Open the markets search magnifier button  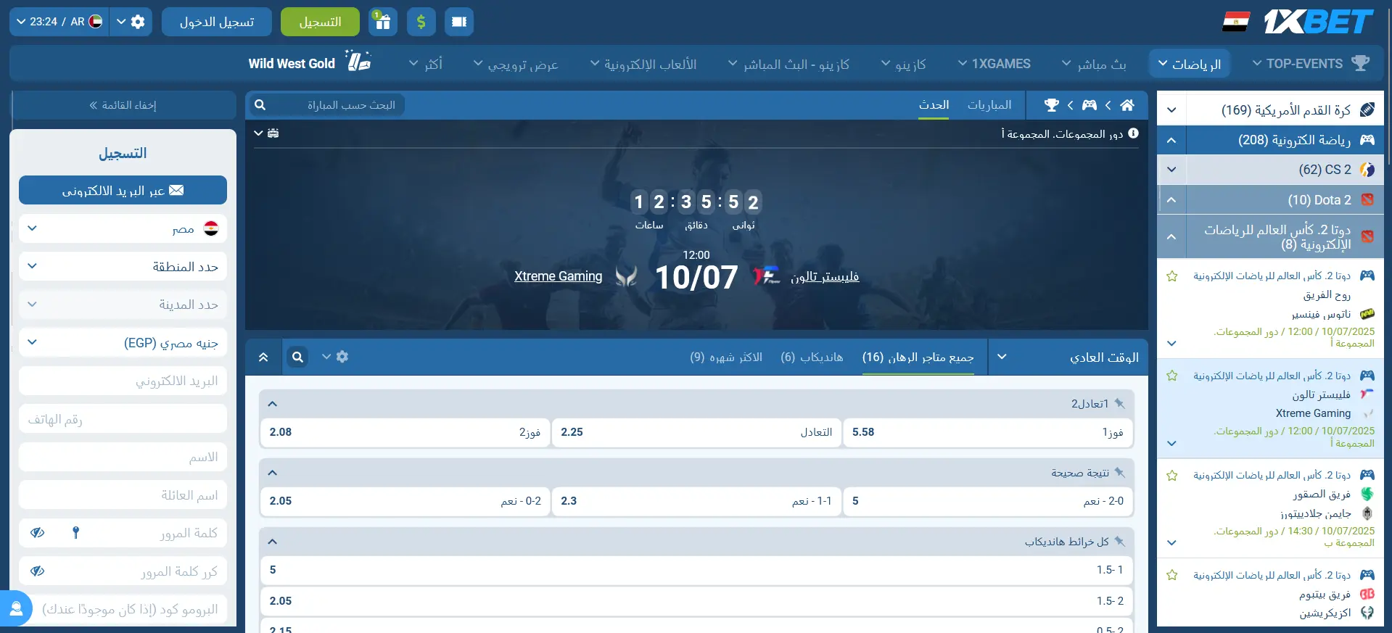coord(297,357)
